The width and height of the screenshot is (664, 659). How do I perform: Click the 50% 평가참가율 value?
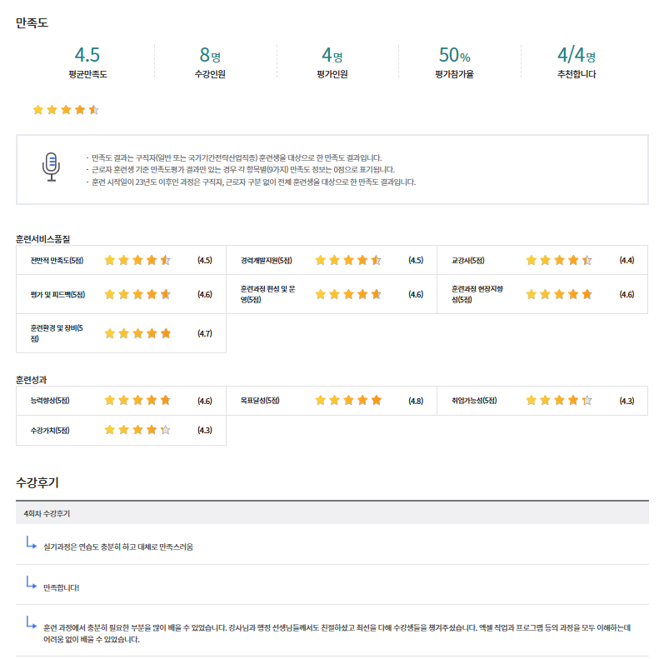pyautogui.click(x=454, y=56)
